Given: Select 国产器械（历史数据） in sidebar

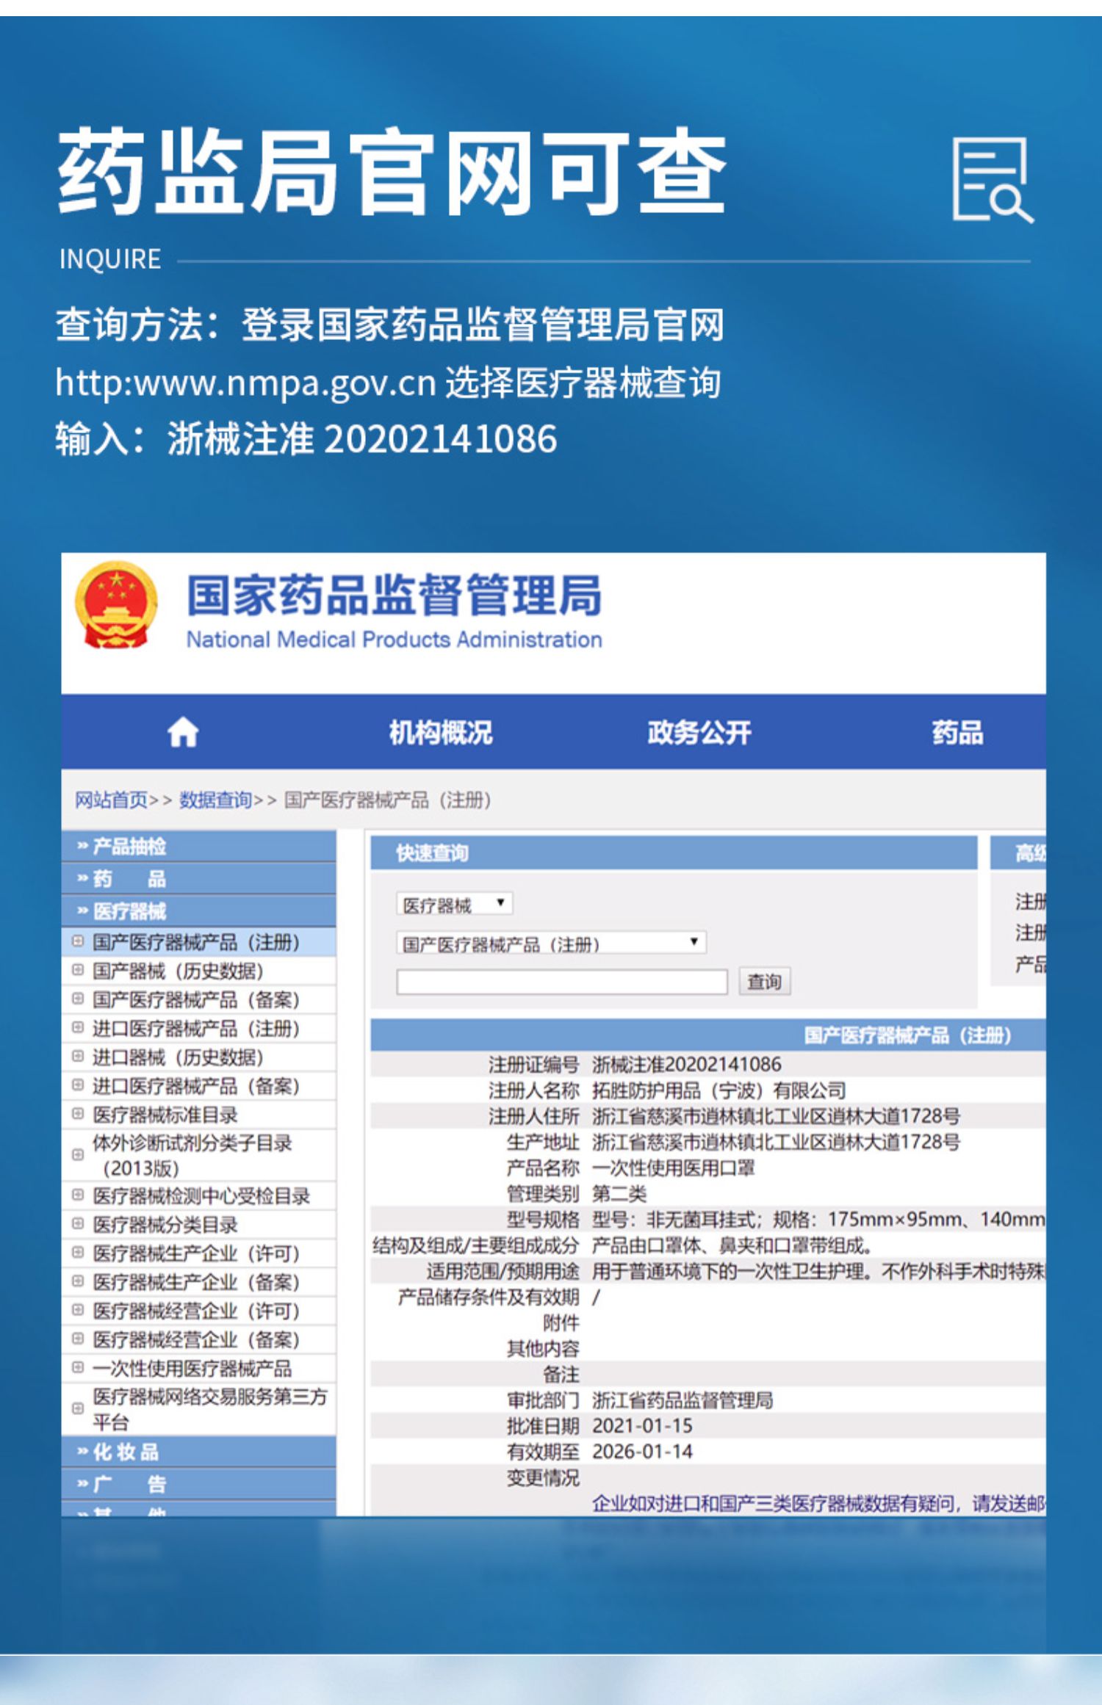Looking at the screenshot, I should (x=198, y=971).
